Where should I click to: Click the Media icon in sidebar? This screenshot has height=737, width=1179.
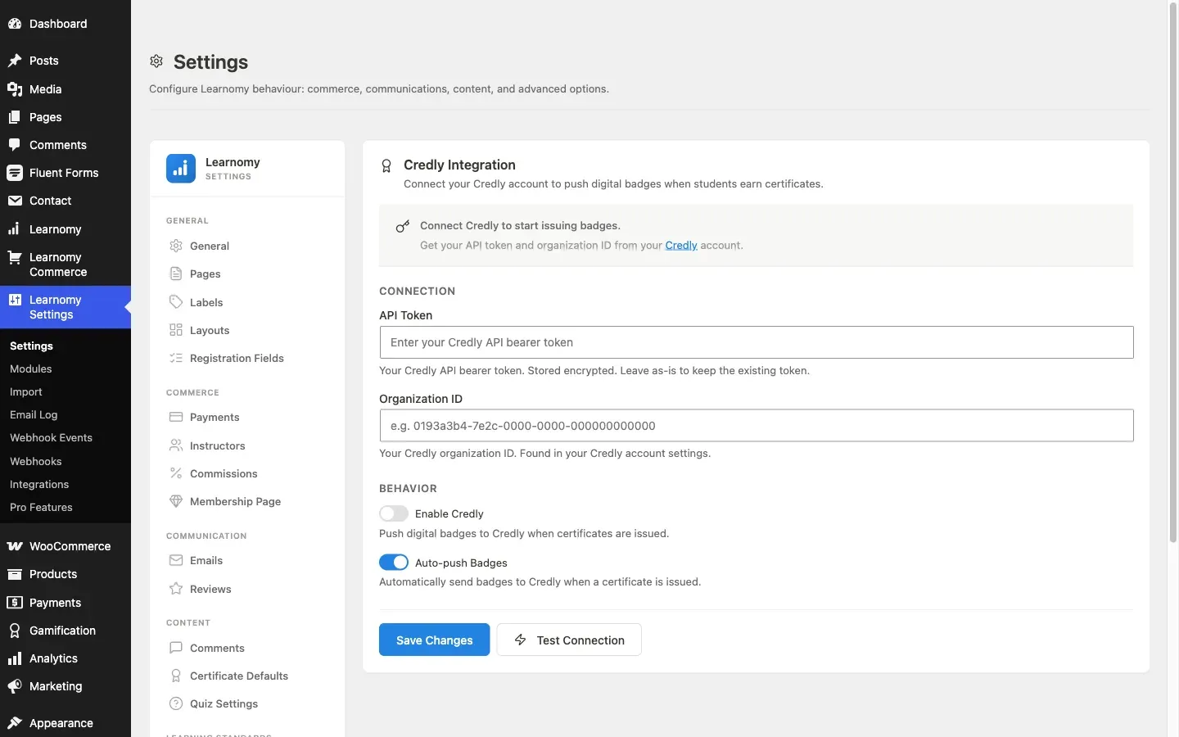[15, 89]
